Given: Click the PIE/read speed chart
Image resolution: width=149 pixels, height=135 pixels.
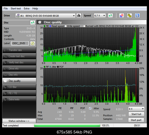Looking at the screenshot, I should tap(91, 45).
